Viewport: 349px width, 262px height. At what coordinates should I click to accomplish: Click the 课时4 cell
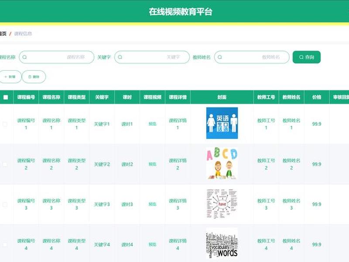[x=127, y=245]
